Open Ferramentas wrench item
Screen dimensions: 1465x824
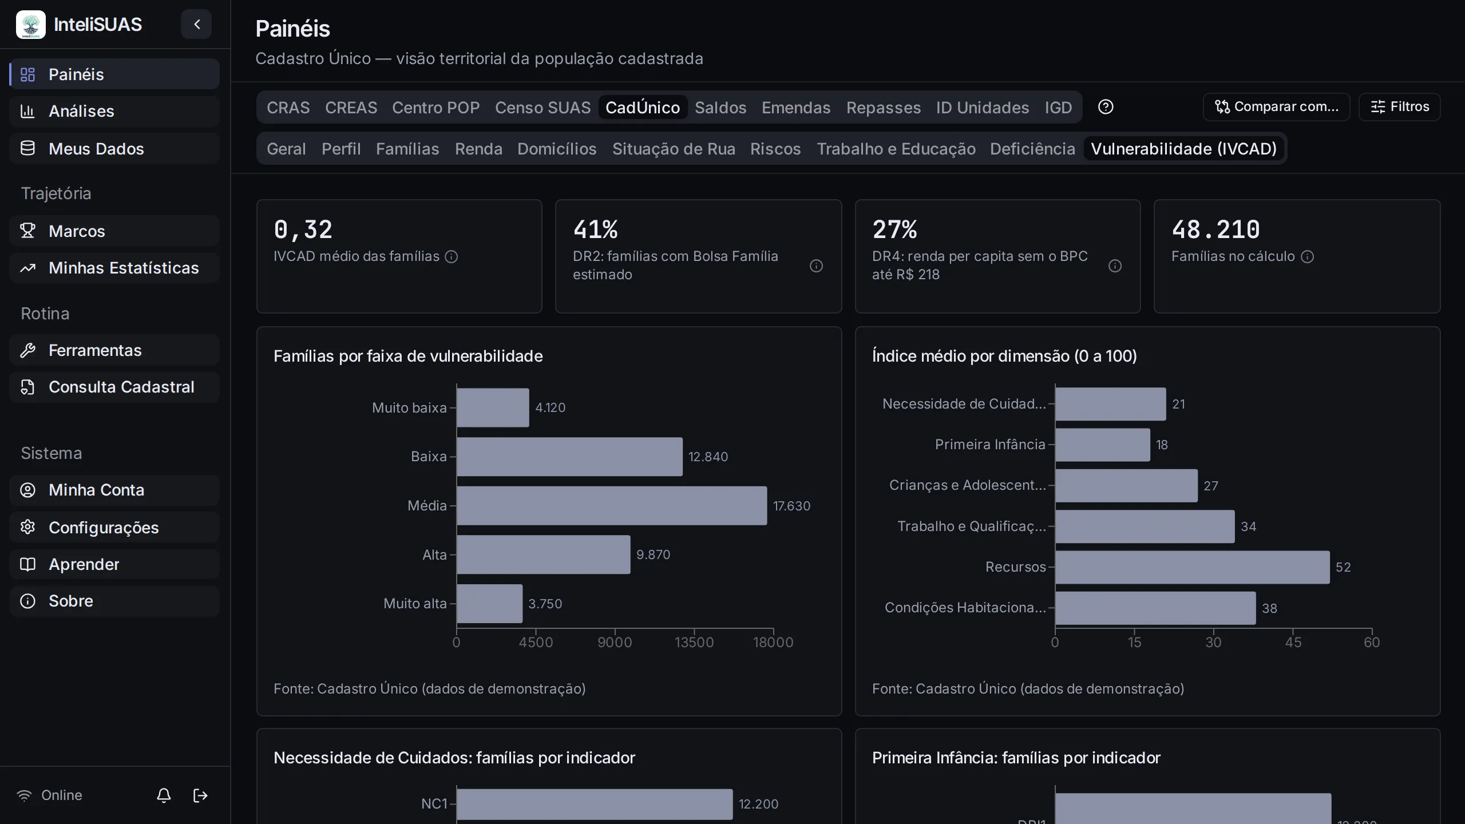pos(114,350)
